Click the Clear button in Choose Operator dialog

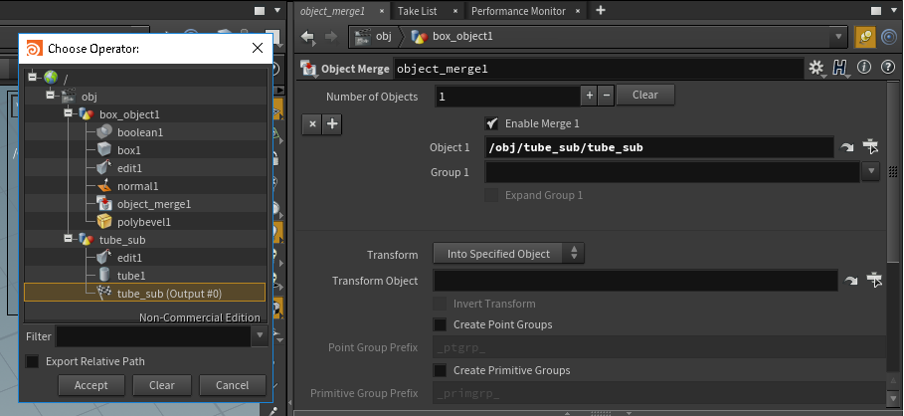click(x=162, y=385)
